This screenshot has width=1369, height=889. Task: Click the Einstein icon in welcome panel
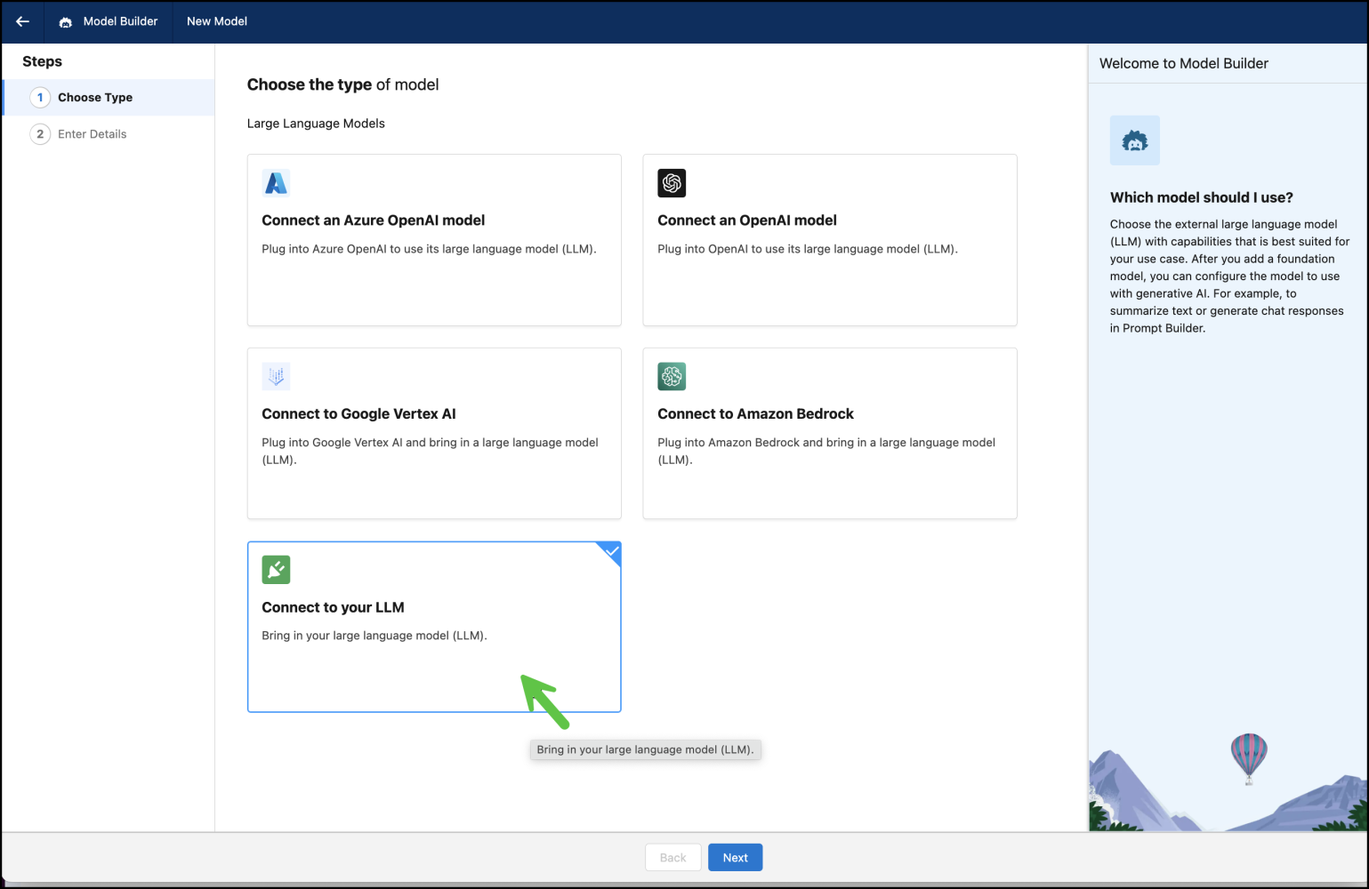[1135, 140]
